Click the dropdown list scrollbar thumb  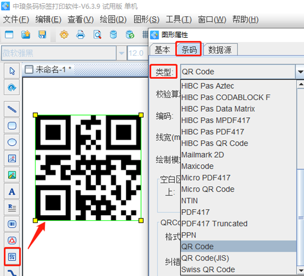coord(300,217)
